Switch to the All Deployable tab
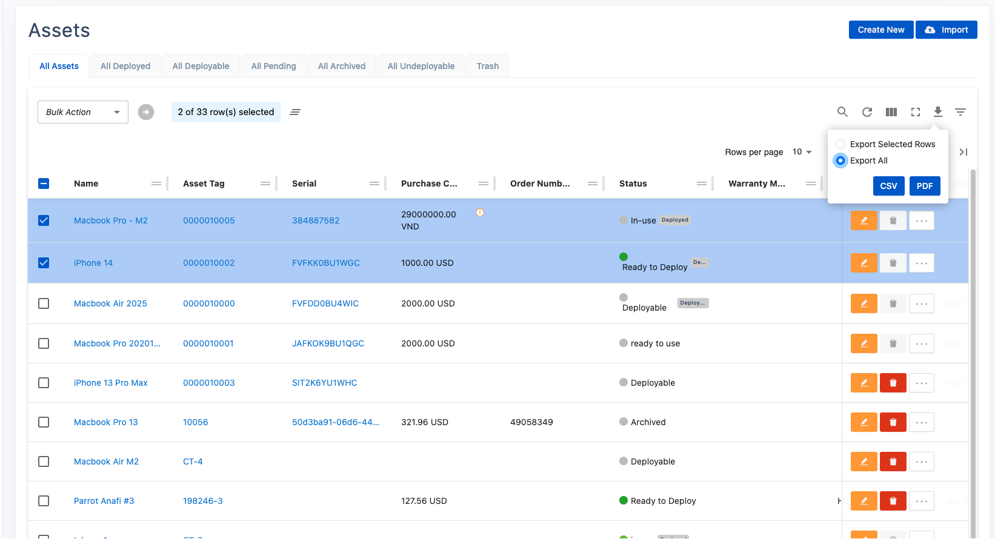 [201, 66]
